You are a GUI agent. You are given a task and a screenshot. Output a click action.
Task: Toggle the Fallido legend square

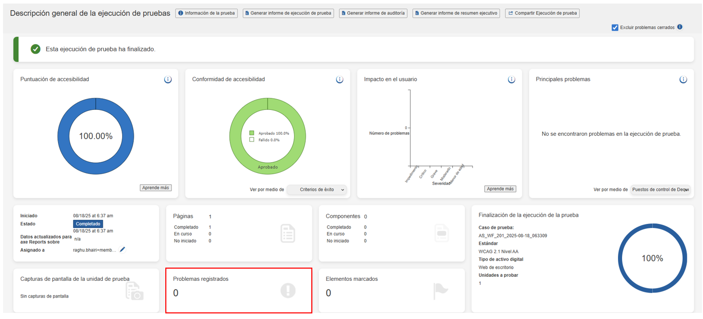pos(252,140)
